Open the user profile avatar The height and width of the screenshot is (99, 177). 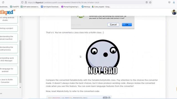click(x=174, y=12)
